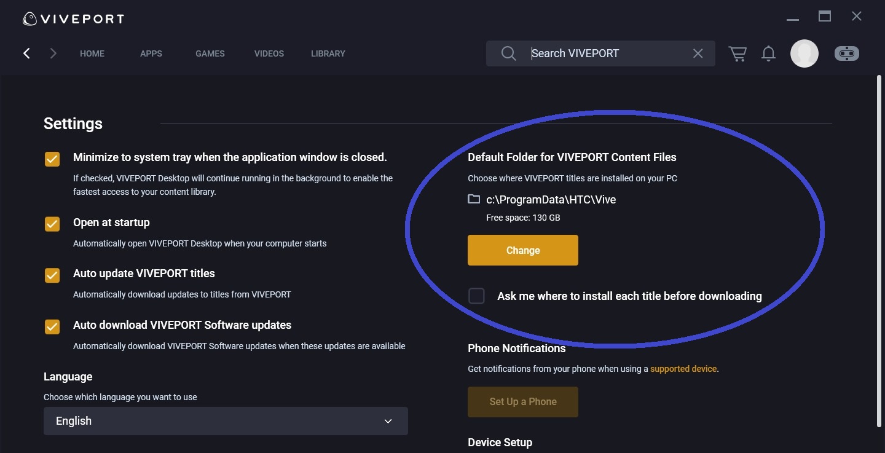Image resolution: width=885 pixels, height=453 pixels.
Task: Click the Free space: 130 GB text
Action: (523, 218)
